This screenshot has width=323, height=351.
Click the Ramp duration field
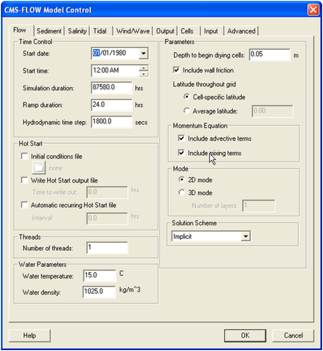point(112,105)
